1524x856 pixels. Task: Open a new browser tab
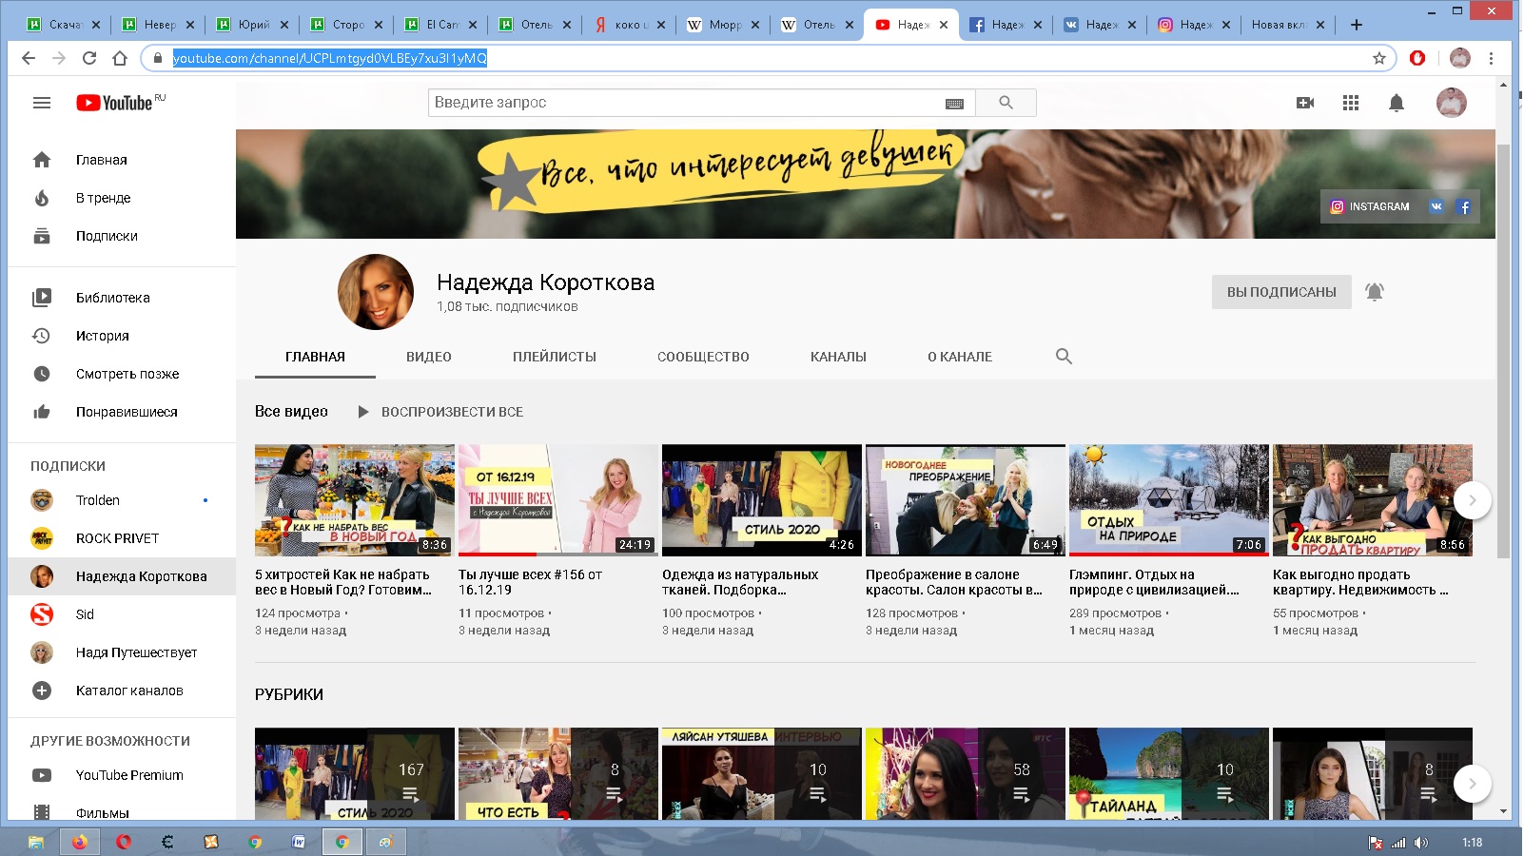1357,25
